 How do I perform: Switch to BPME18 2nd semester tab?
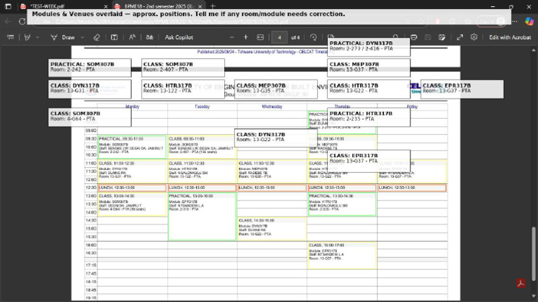(x=158, y=6)
